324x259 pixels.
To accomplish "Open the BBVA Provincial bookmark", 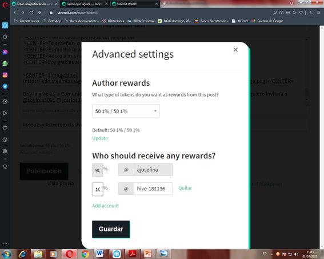I will pos(141,21).
